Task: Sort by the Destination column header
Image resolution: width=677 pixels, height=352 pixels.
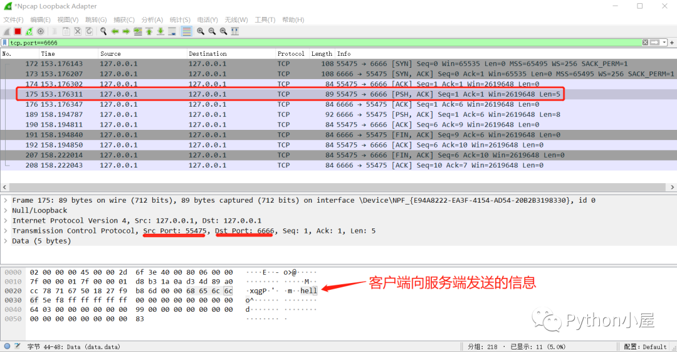Action: 231,53
